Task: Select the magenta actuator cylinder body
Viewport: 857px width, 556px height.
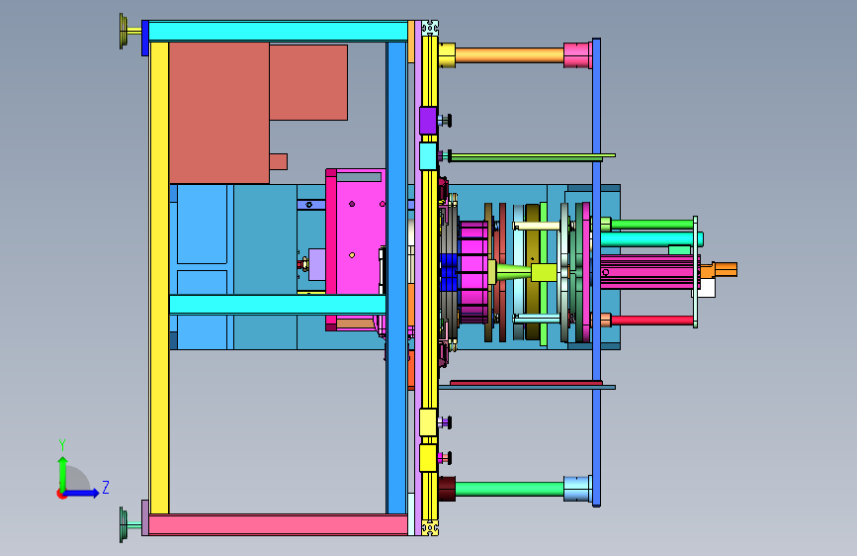Action: (x=648, y=272)
